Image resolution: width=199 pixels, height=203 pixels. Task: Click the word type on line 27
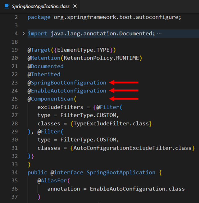point(44,115)
